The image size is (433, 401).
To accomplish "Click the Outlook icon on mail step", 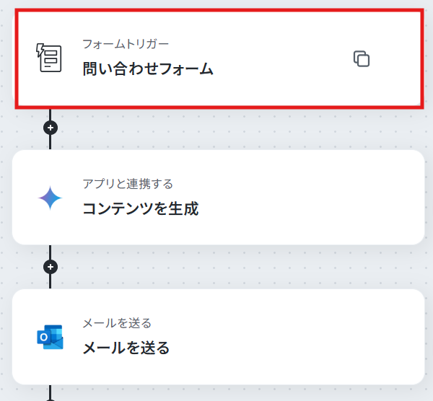I will coord(50,337).
